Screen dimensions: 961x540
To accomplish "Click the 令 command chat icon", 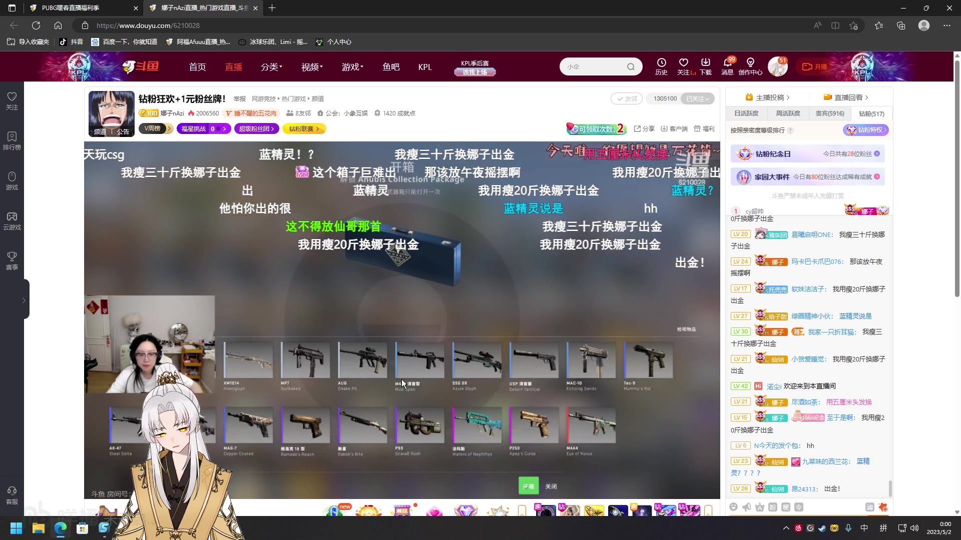I will 799,507.
